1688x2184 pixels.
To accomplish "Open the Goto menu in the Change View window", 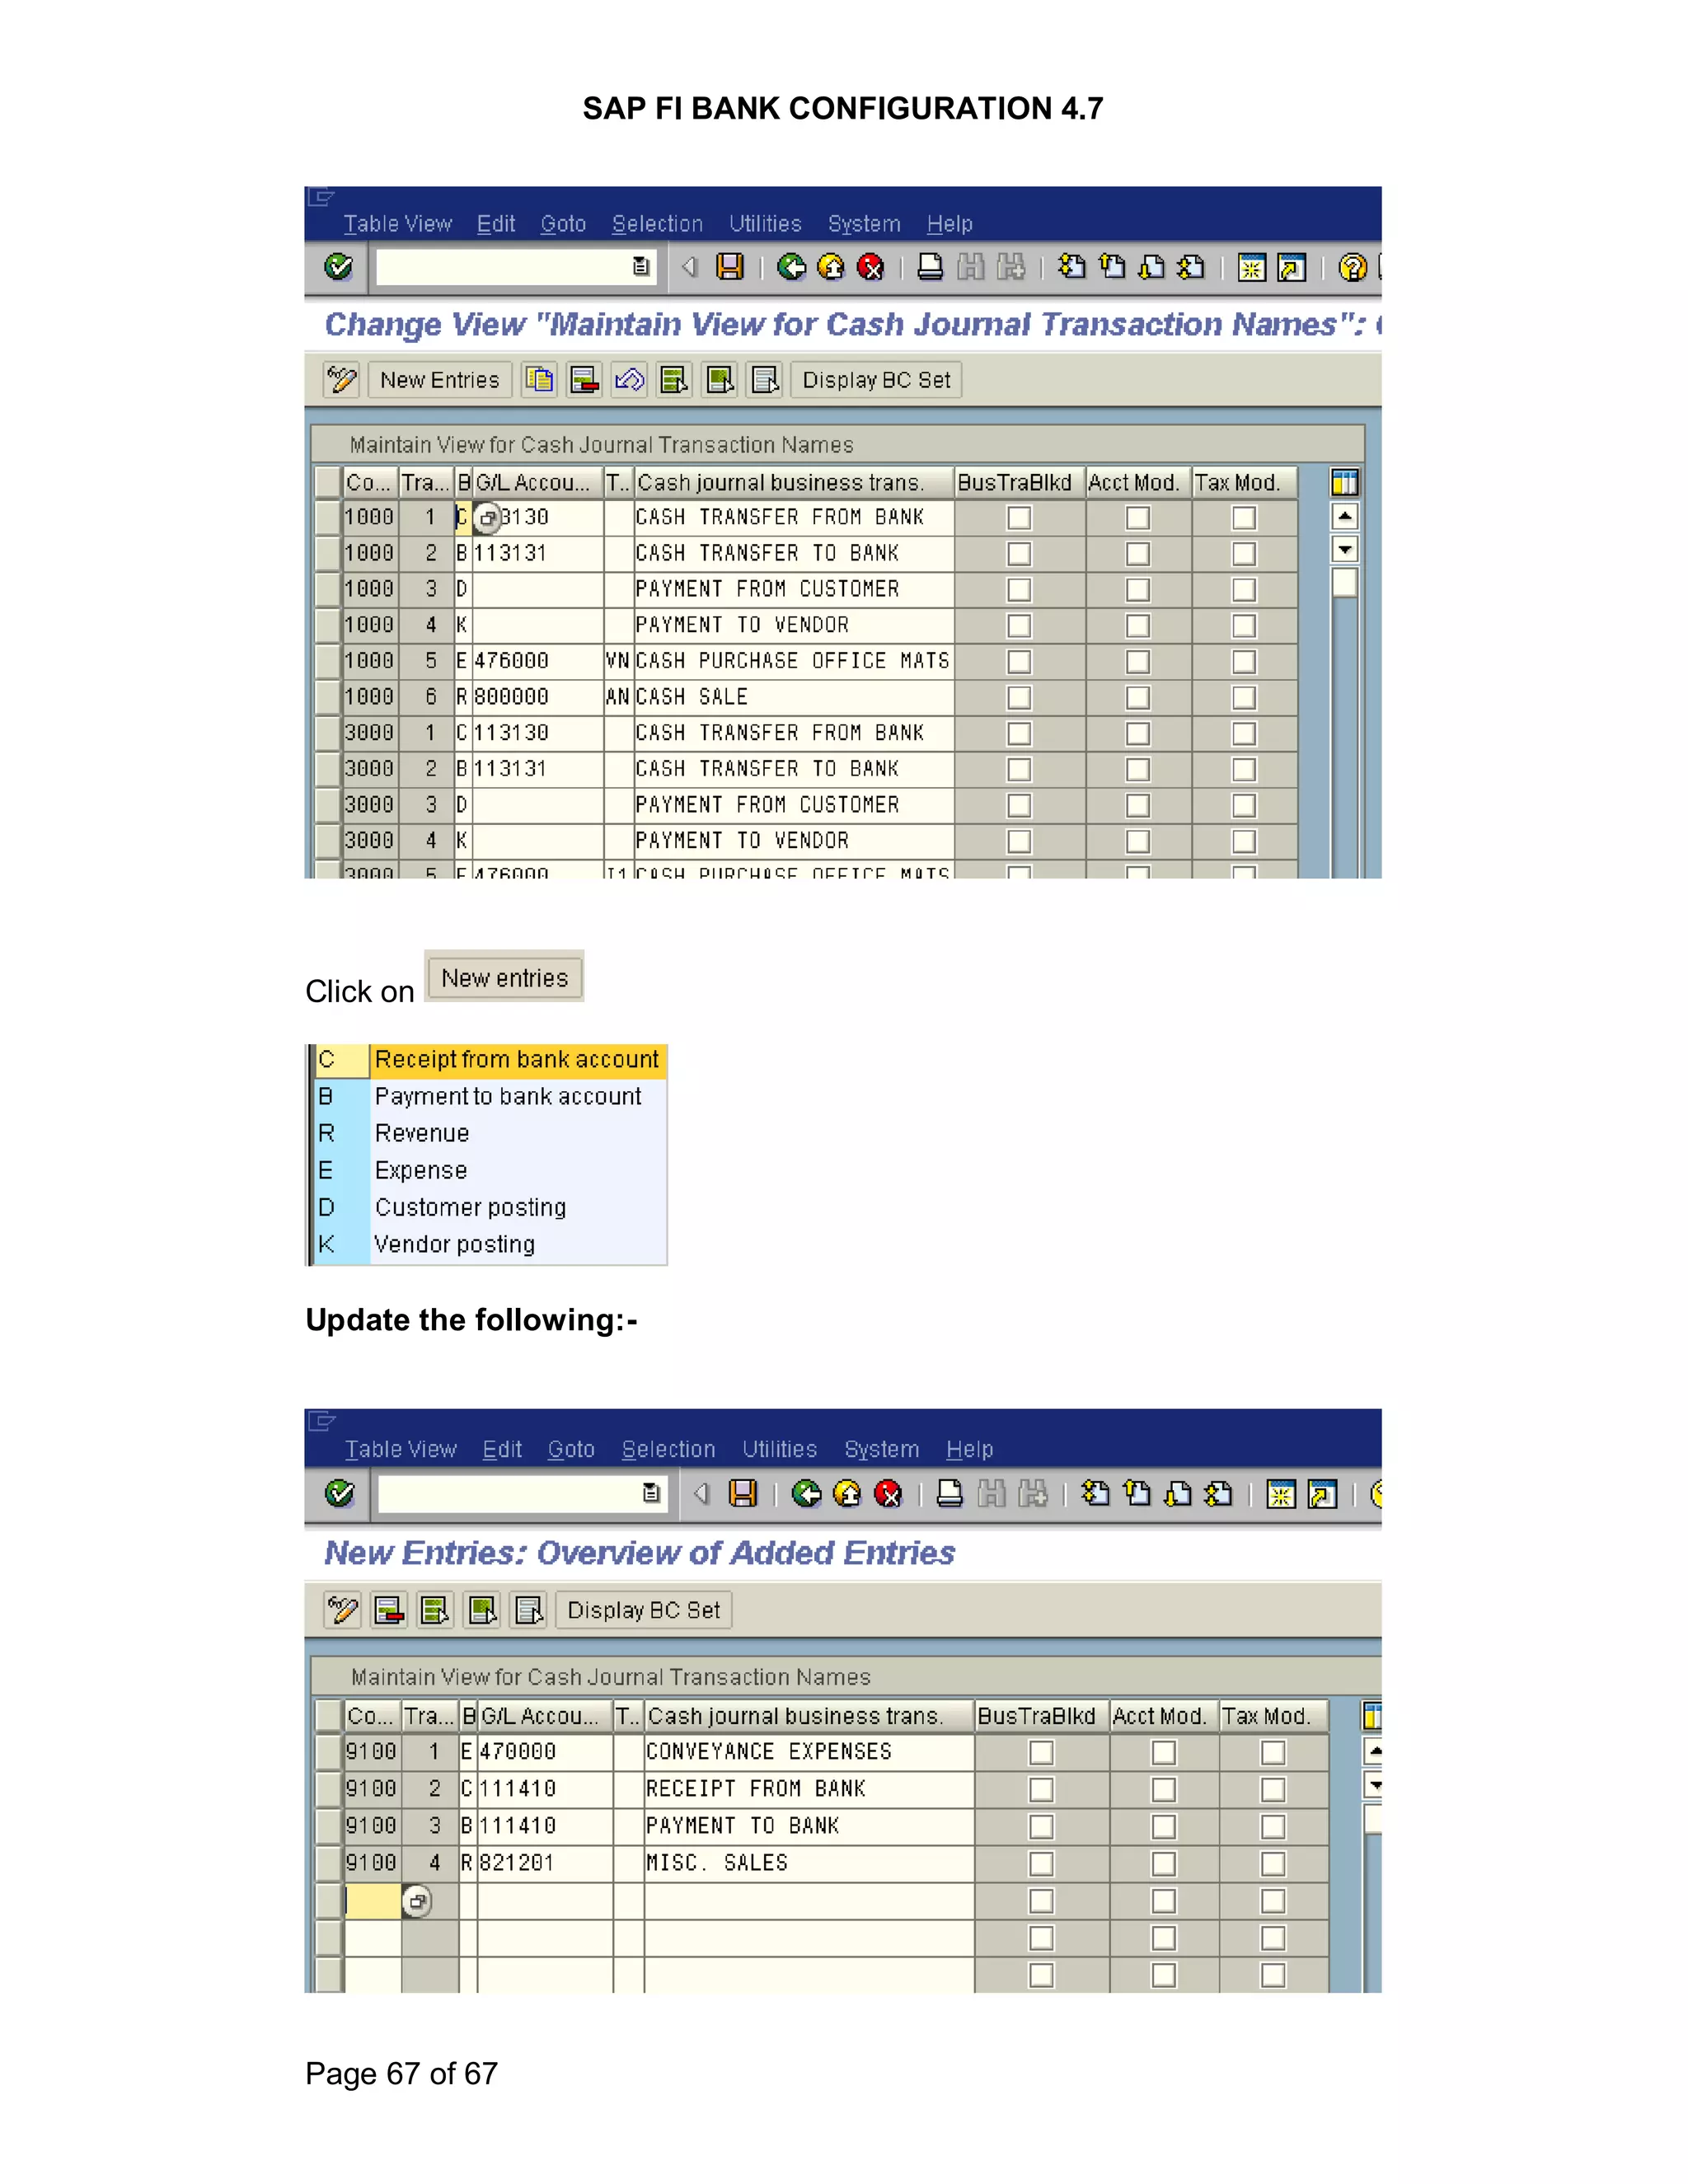I will [563, 224].
